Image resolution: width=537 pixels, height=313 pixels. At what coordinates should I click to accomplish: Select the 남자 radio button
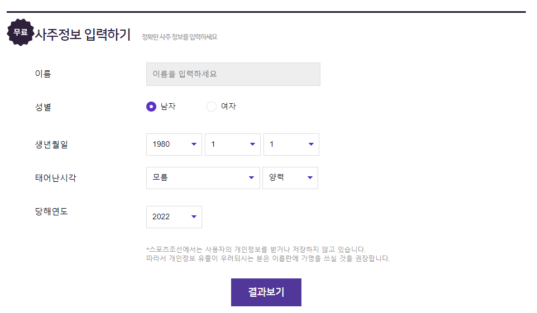[151, 107]
